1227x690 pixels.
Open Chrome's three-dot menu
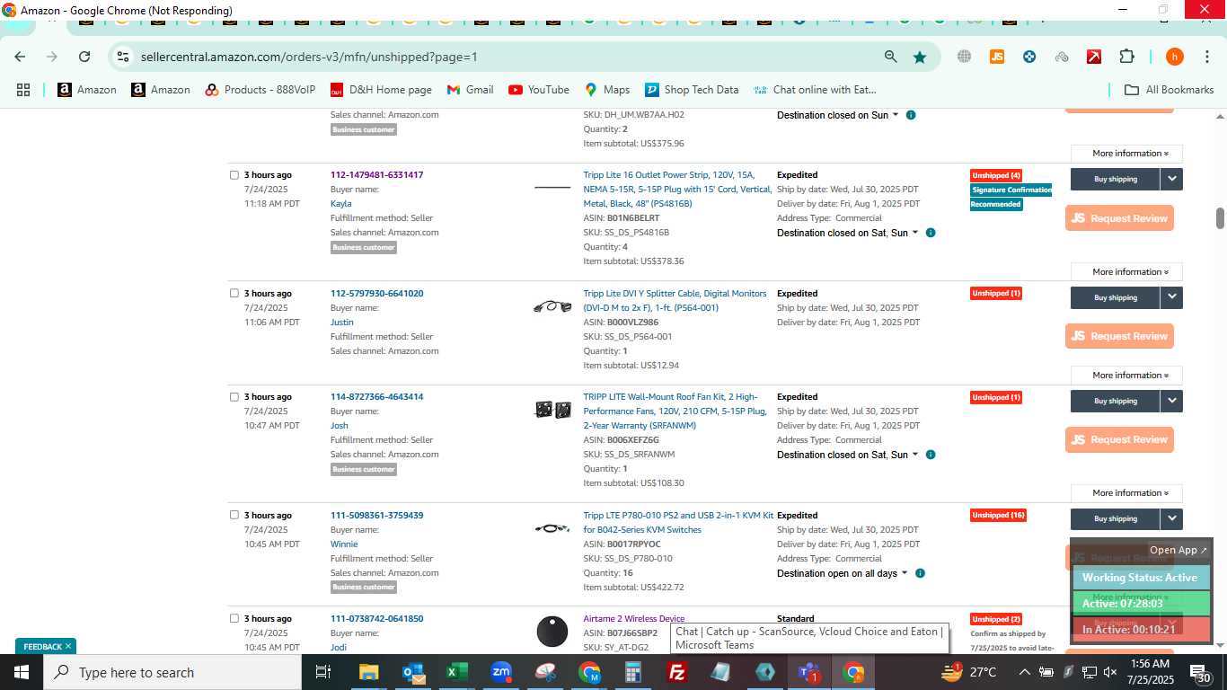pyautogui.click(x=1205, y=57)
